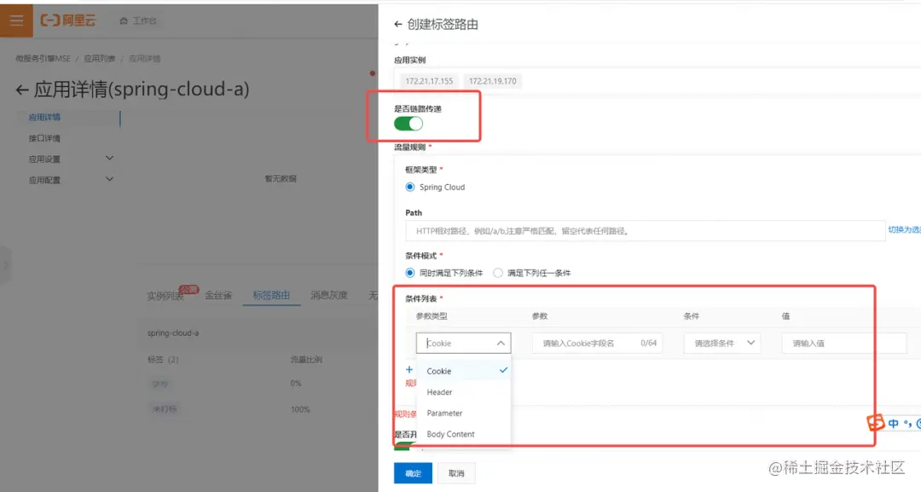Choose Cookie from the dropdown list
The height and width of the screenshot is (492, 921).
[463, 371]
